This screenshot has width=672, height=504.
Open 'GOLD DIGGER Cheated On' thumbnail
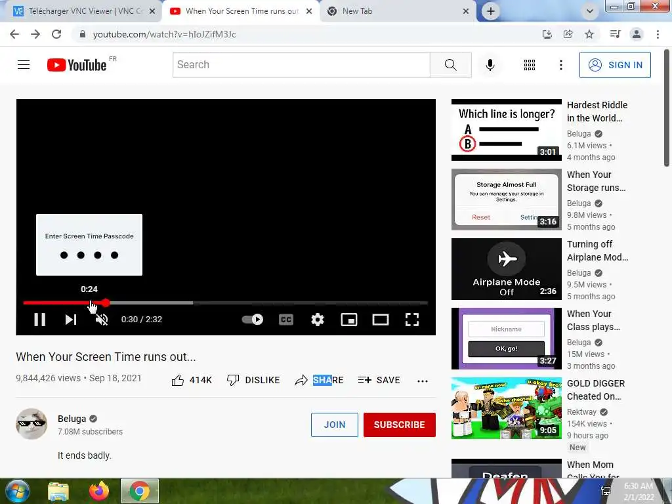point(507,408)
